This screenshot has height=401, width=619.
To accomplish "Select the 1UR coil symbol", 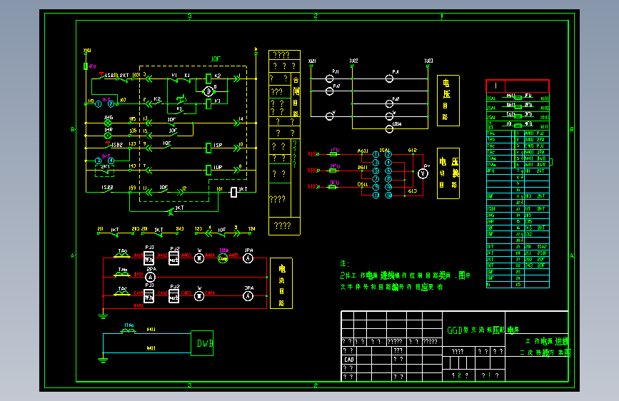I will pos(208,170).
